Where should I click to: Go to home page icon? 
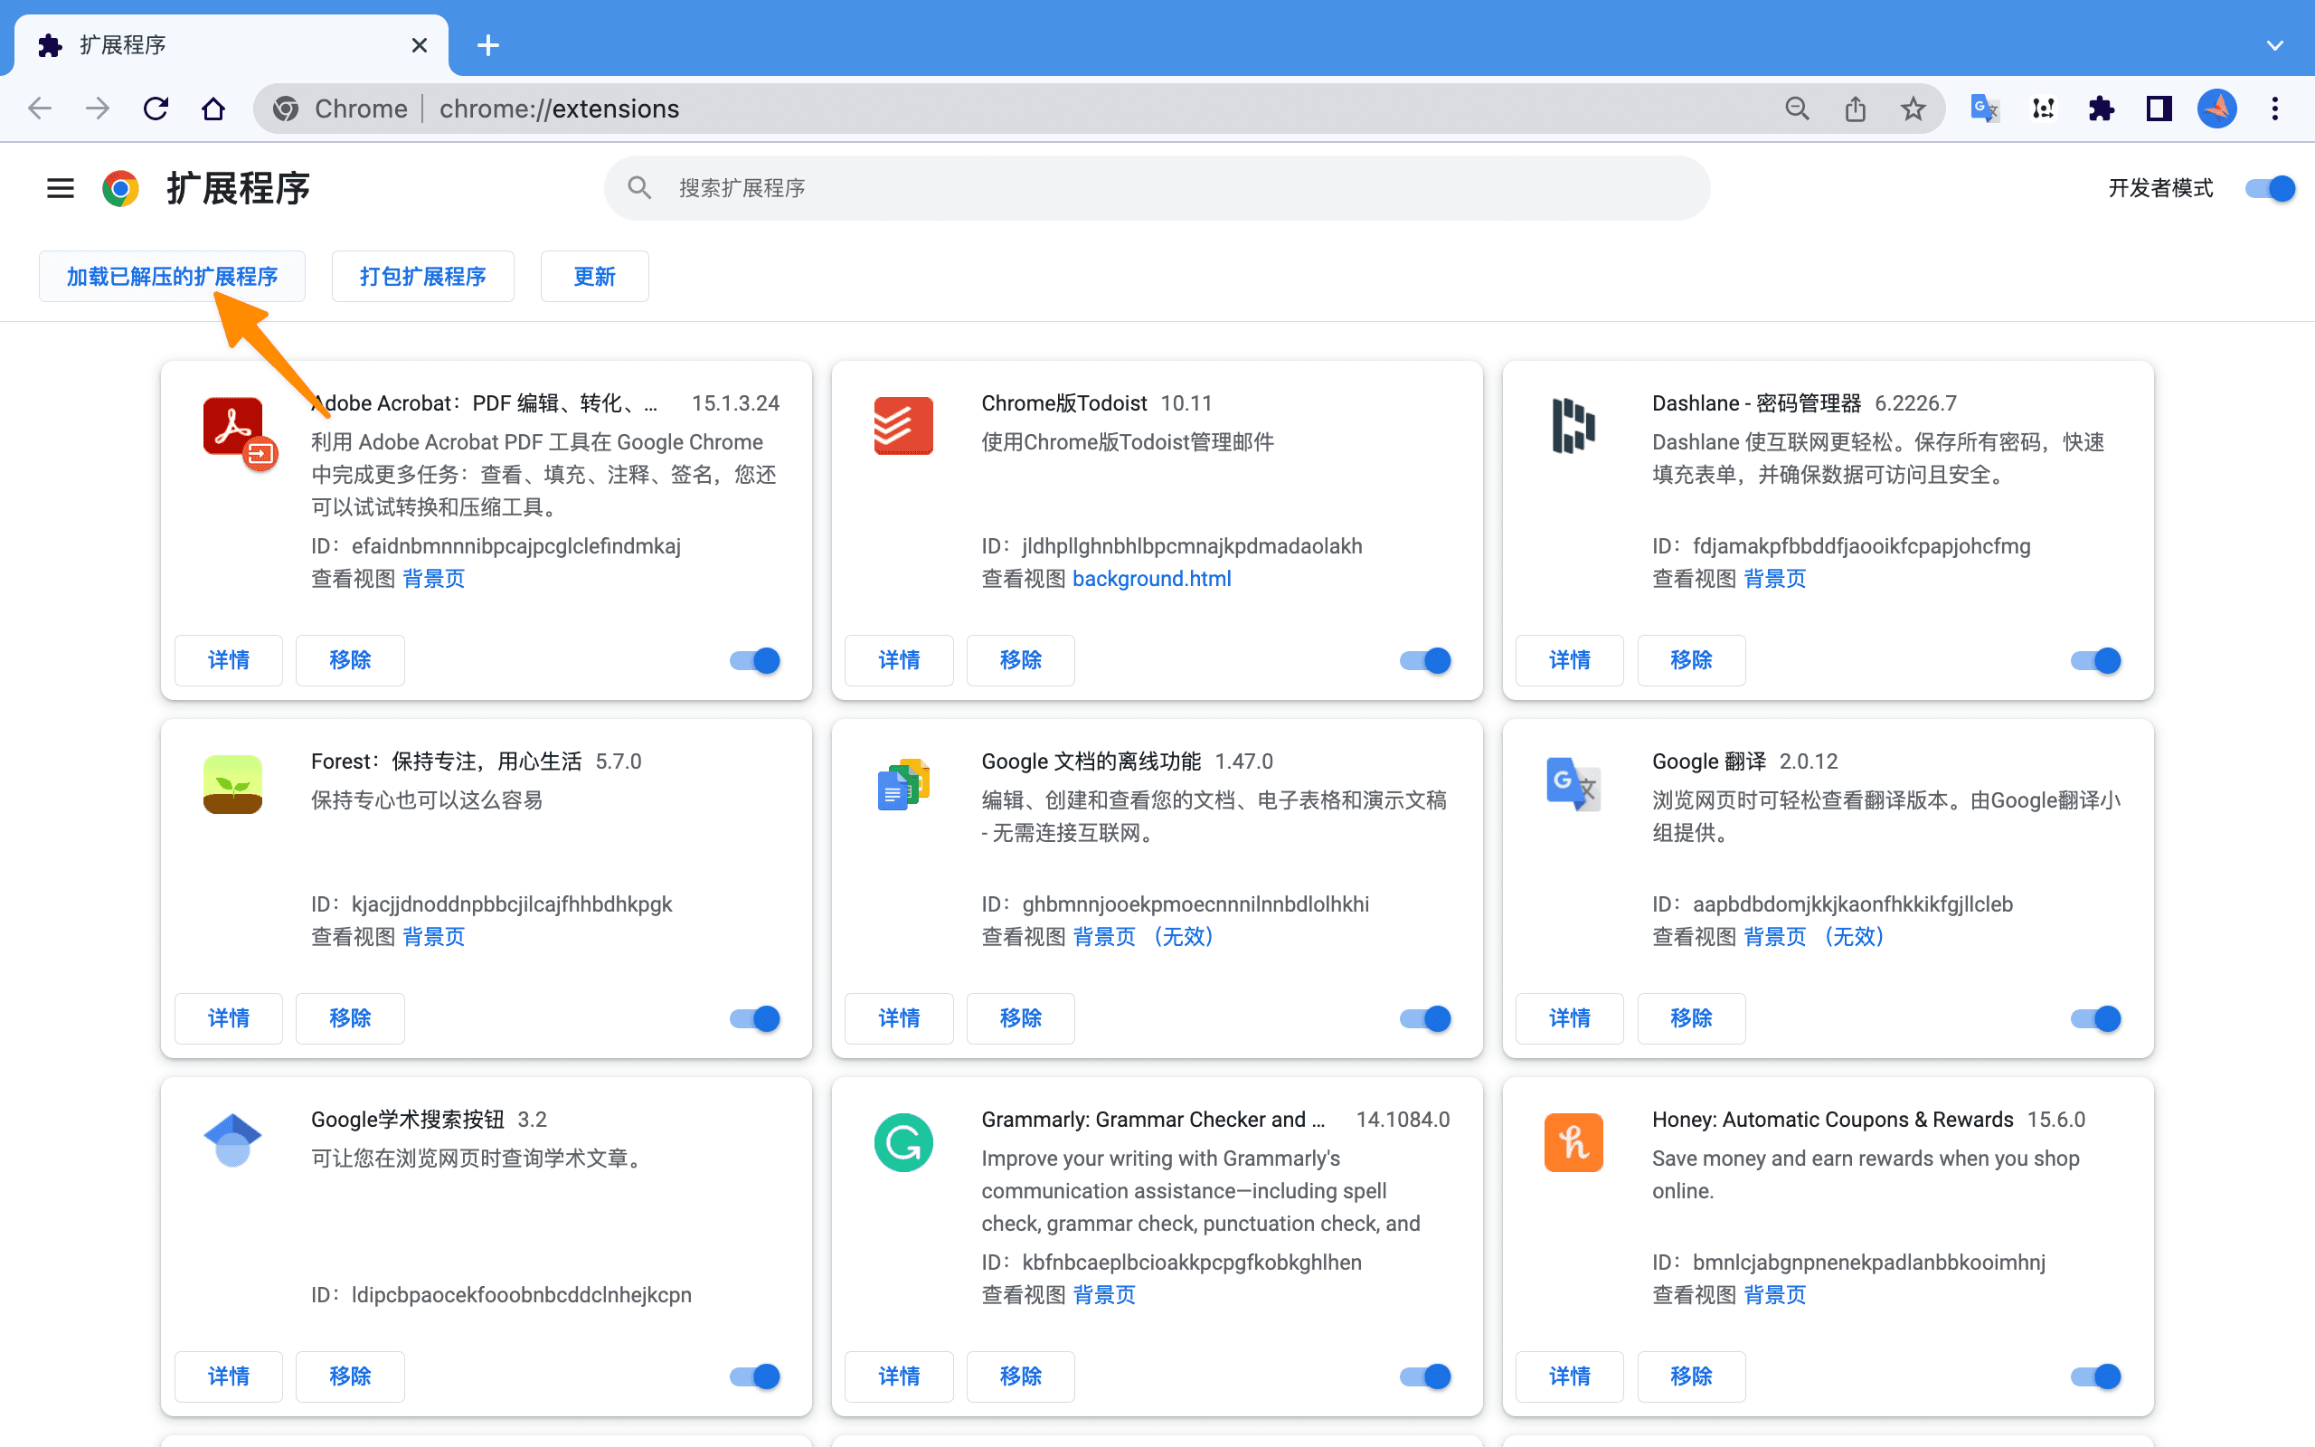coord(213,109)
